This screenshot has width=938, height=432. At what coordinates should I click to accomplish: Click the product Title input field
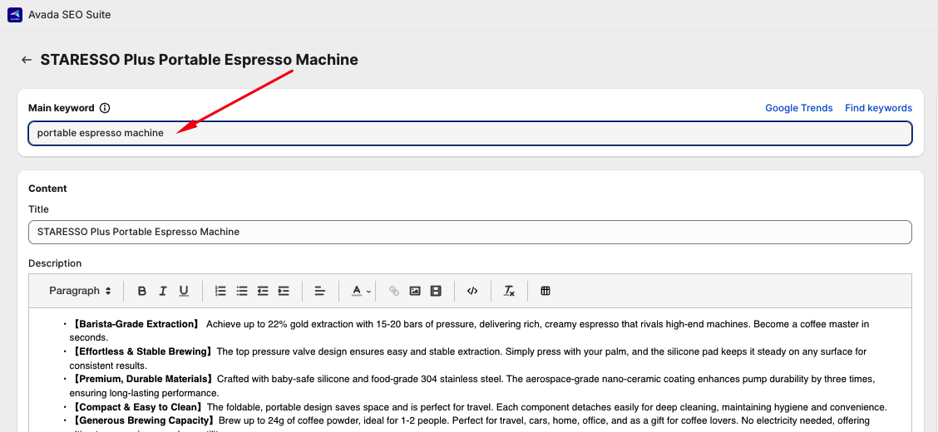click(470, 232)
